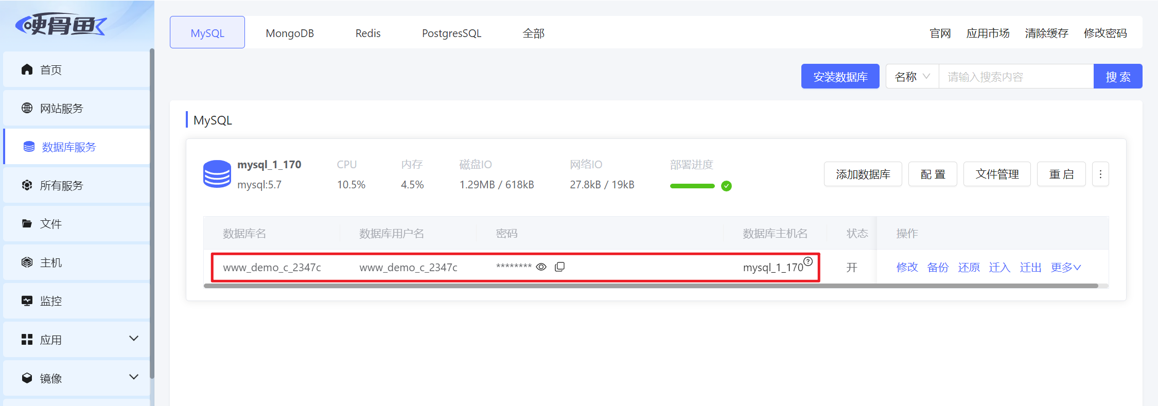Image resolution: width=1158 pixels, height=406 pixels.
Task: Click the 开 status cell
Action: pyautogui.click(x=852, y=267)
